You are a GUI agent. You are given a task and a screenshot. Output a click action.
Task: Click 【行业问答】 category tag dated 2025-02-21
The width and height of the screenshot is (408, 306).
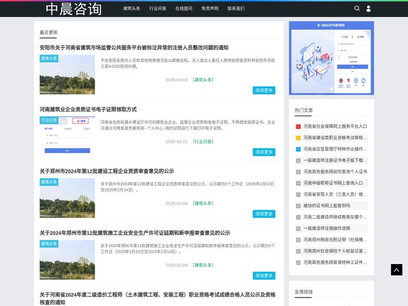203,142
